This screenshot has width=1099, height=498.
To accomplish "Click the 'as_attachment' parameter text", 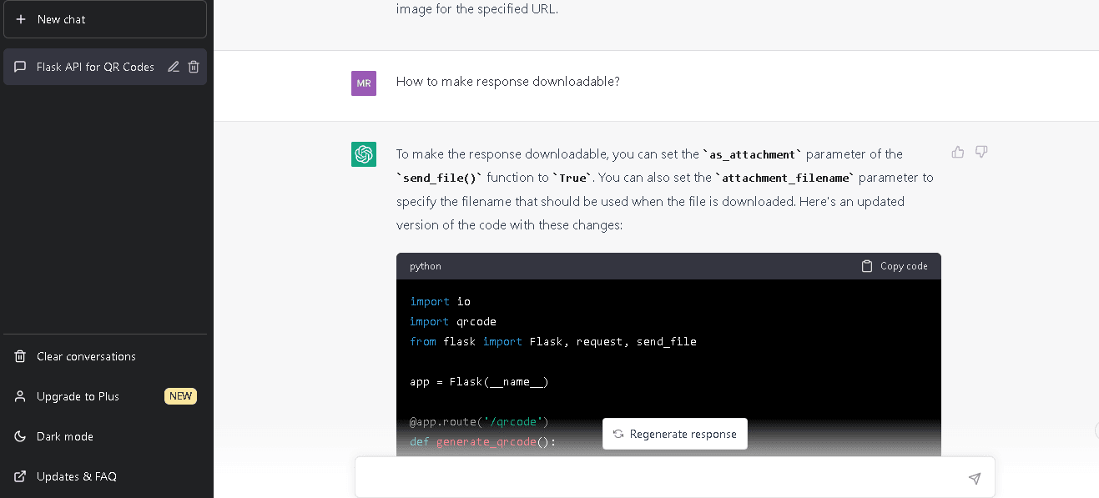I will pyautogui.click(x=753, y=154).
